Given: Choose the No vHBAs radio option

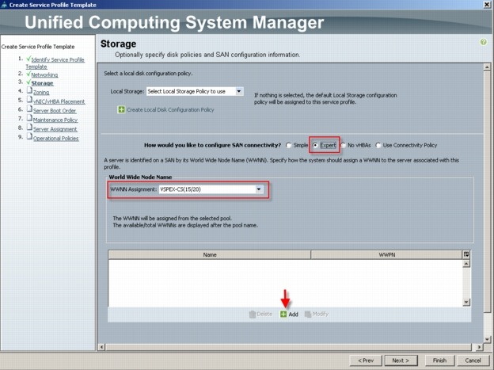Looking at the screenshot, I should coord(343,146).
